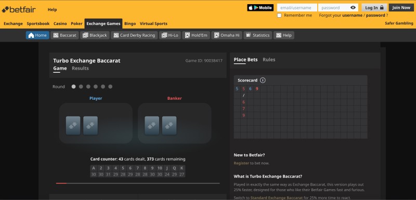Image resolution: width=416 pixels, height=200 pixels.
Task: Open the Omaha Hi game
Action: [227, 35]
